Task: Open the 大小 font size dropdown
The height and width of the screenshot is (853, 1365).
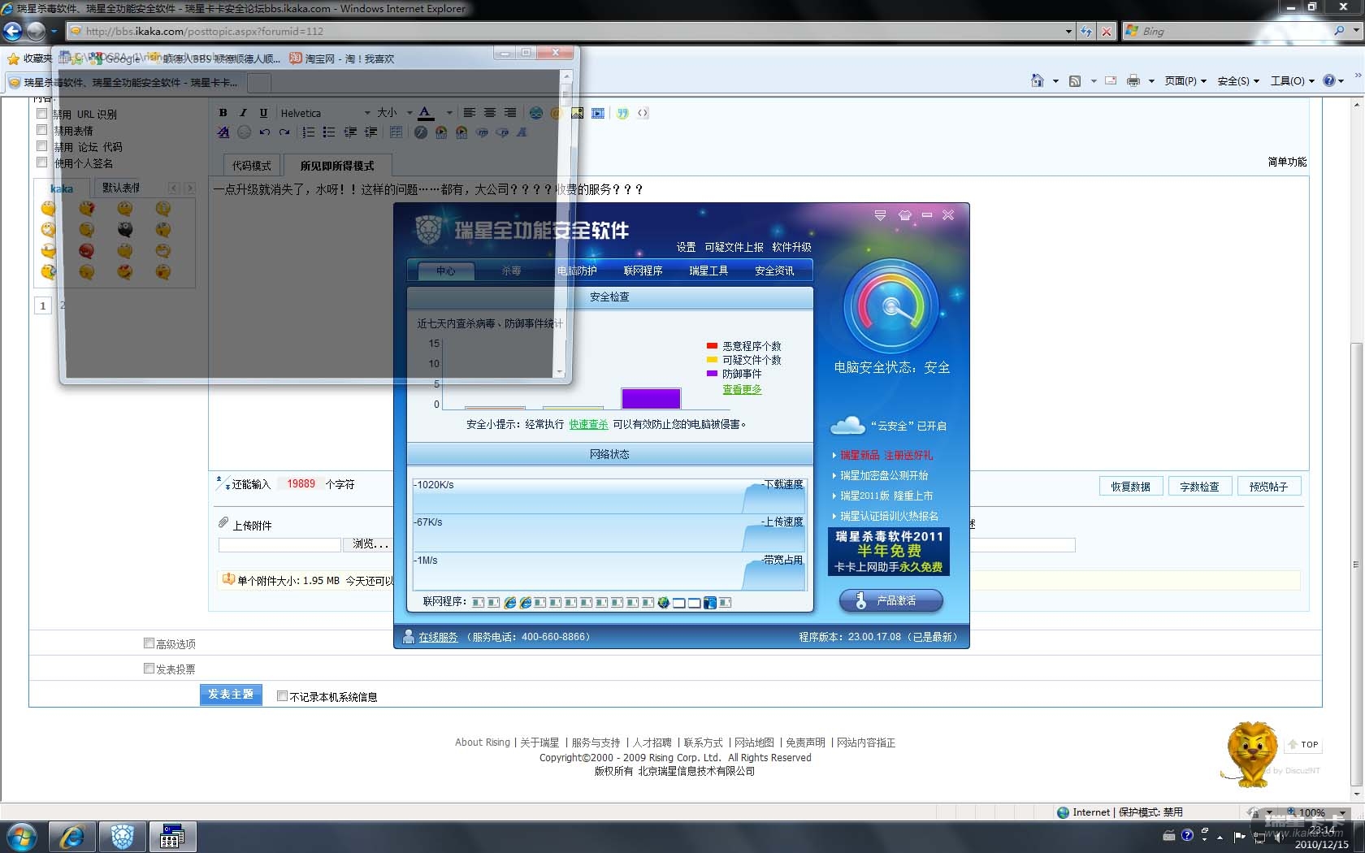Action: 395,113
